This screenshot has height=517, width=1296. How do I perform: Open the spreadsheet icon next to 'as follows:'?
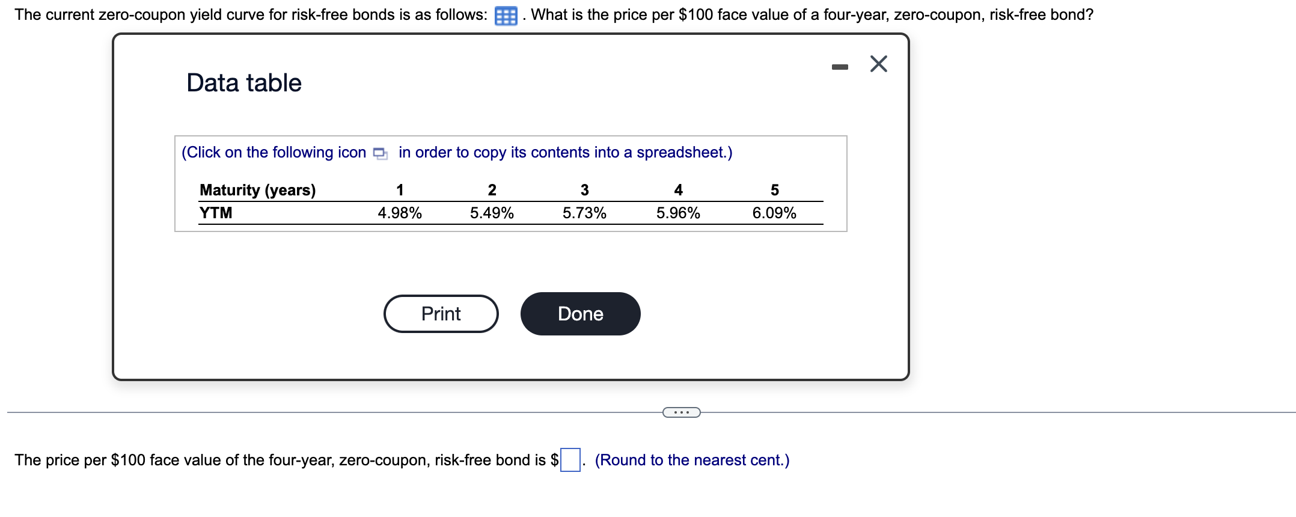(506, 15)
